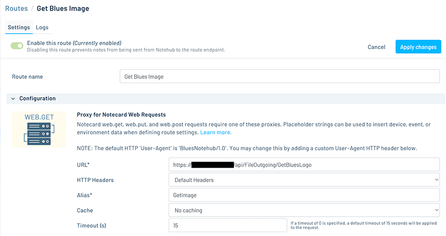Switch to the Settings tab
The image size is (446, 236).
pyautogui.click(x=19, y=27)
